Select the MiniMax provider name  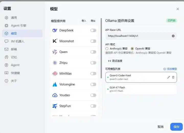tap(65, 74)
